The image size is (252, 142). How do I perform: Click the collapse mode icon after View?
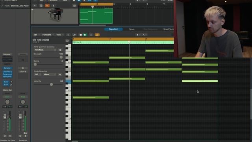(68, 35)
